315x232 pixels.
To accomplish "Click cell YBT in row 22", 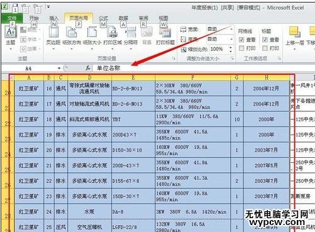I will pyautogui.click(x=133, y=119).
